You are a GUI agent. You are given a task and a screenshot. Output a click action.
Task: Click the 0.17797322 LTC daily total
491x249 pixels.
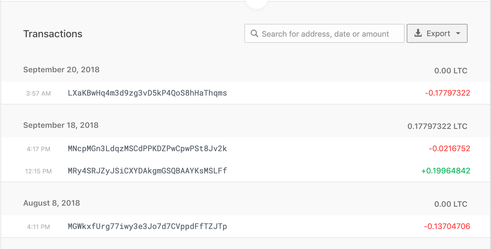click(x=437, y=126)
